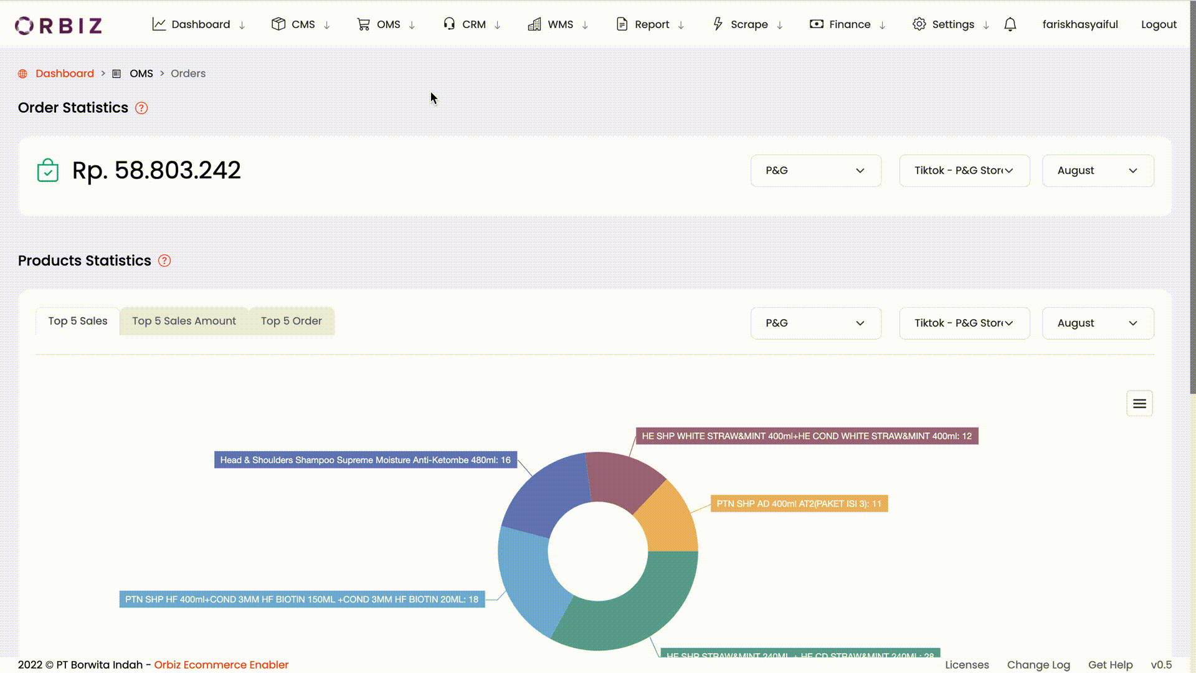Click the Settings gear icon
Screen dimensions: 1196x673
pos(919,24)
